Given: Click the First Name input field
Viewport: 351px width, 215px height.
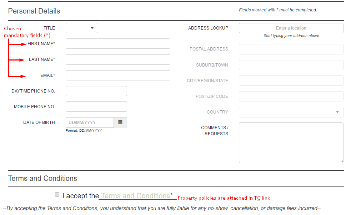Looking at the screenshot, I should click(118, 44).
